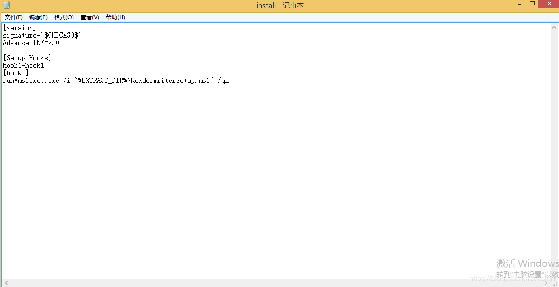
Task: Open the 格式(O) menu
Action: point(64,17)
